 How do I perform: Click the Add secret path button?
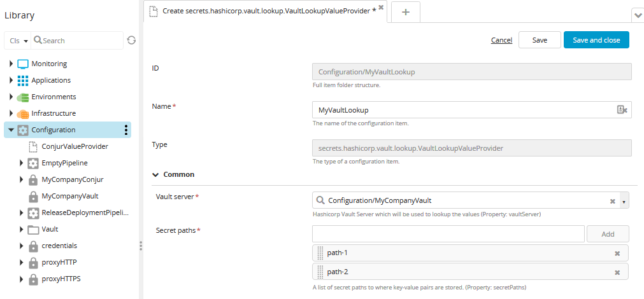tap(608, 234)
